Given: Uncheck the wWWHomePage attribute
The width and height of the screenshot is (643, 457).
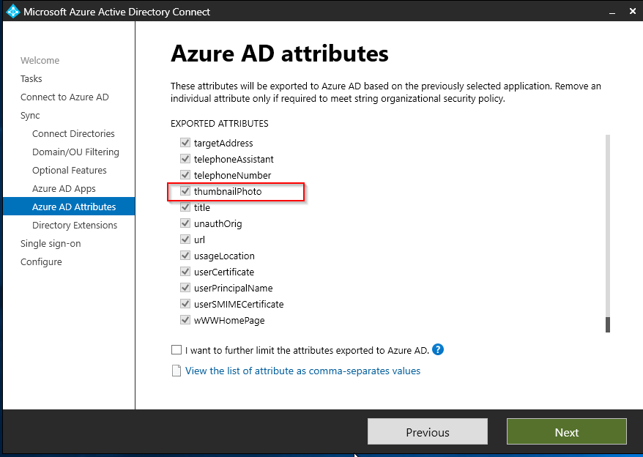Looking at the screenshot, I should 185,320.
